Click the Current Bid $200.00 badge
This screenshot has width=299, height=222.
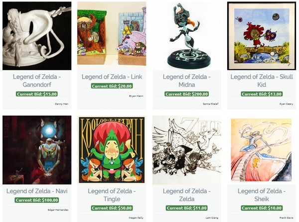click(x=187, y=94)
